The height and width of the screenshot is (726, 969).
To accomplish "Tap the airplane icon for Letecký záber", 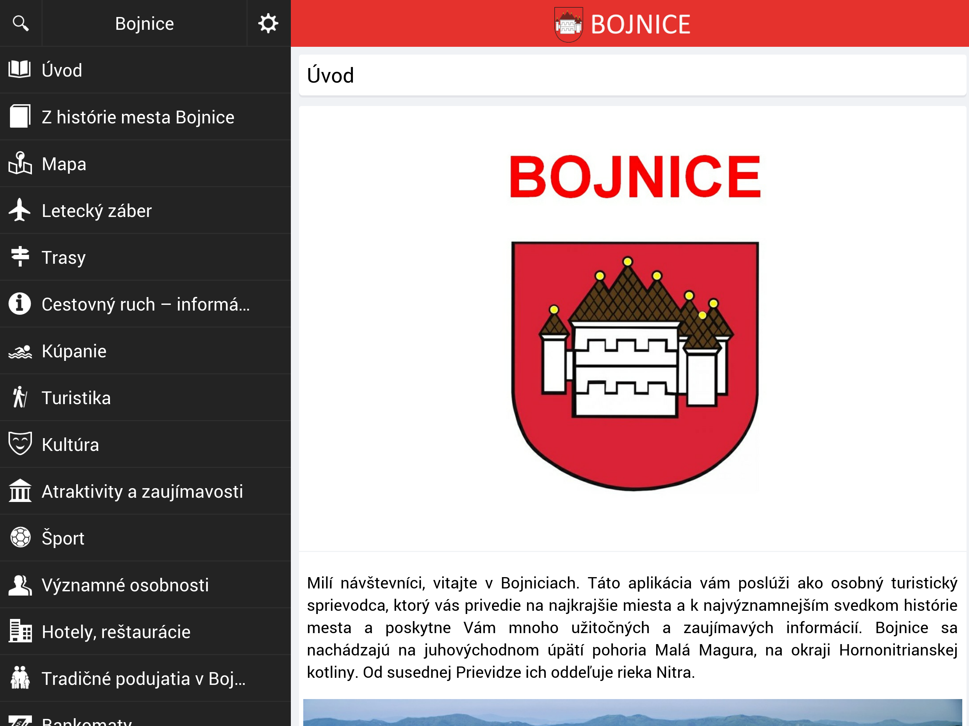I will (x=20, y=210).
